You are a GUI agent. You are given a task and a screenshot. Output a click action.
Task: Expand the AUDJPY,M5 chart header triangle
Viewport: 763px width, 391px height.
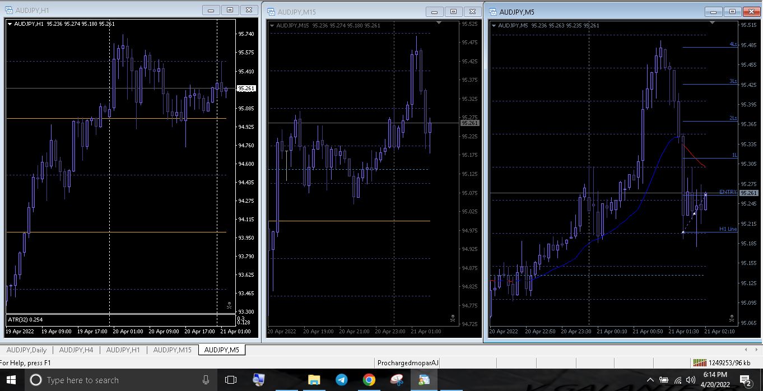pyautogui.click(x=494, y=25)
